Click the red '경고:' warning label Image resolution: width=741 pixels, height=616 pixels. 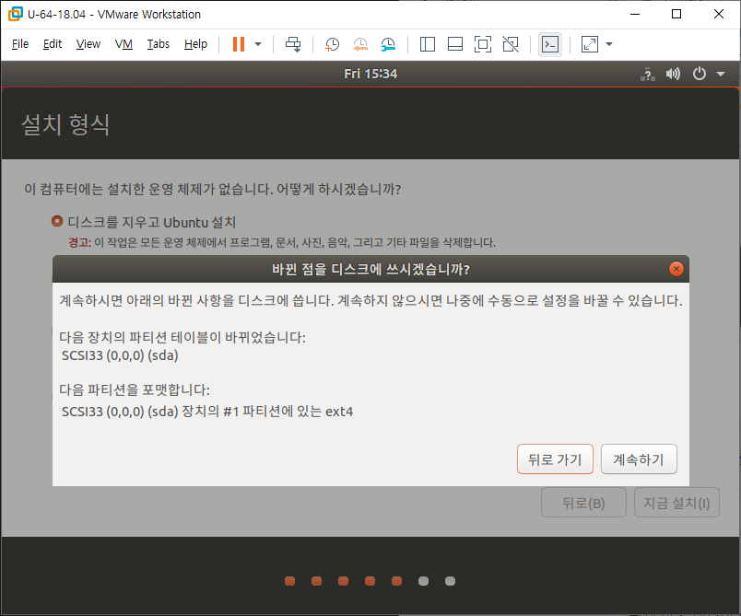(x=79, y=242)
